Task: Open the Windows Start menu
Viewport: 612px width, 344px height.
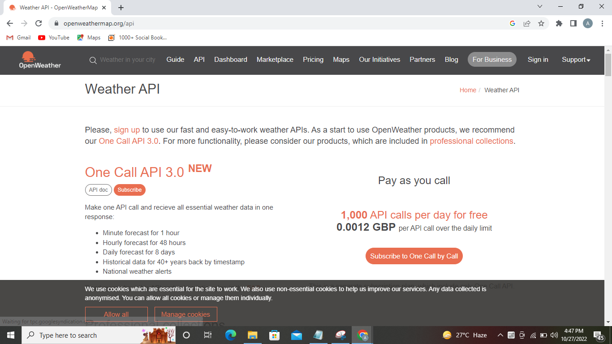Action: coord(10,335)
